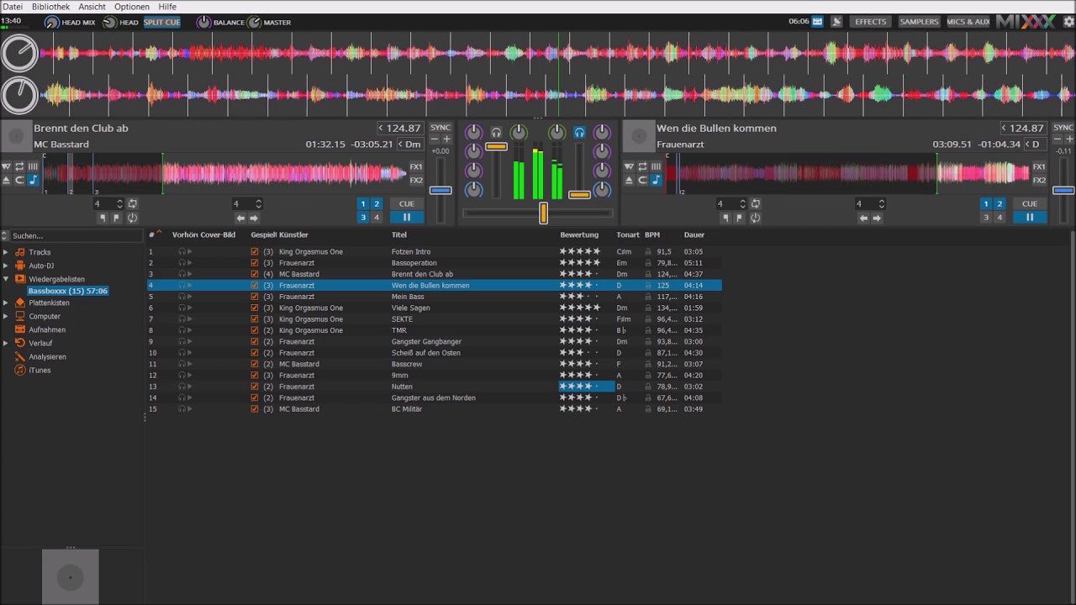Toggle quantize grid icon on left deck
The width and height of the screenshot is (1076, 605).
[x=32, y=166]
